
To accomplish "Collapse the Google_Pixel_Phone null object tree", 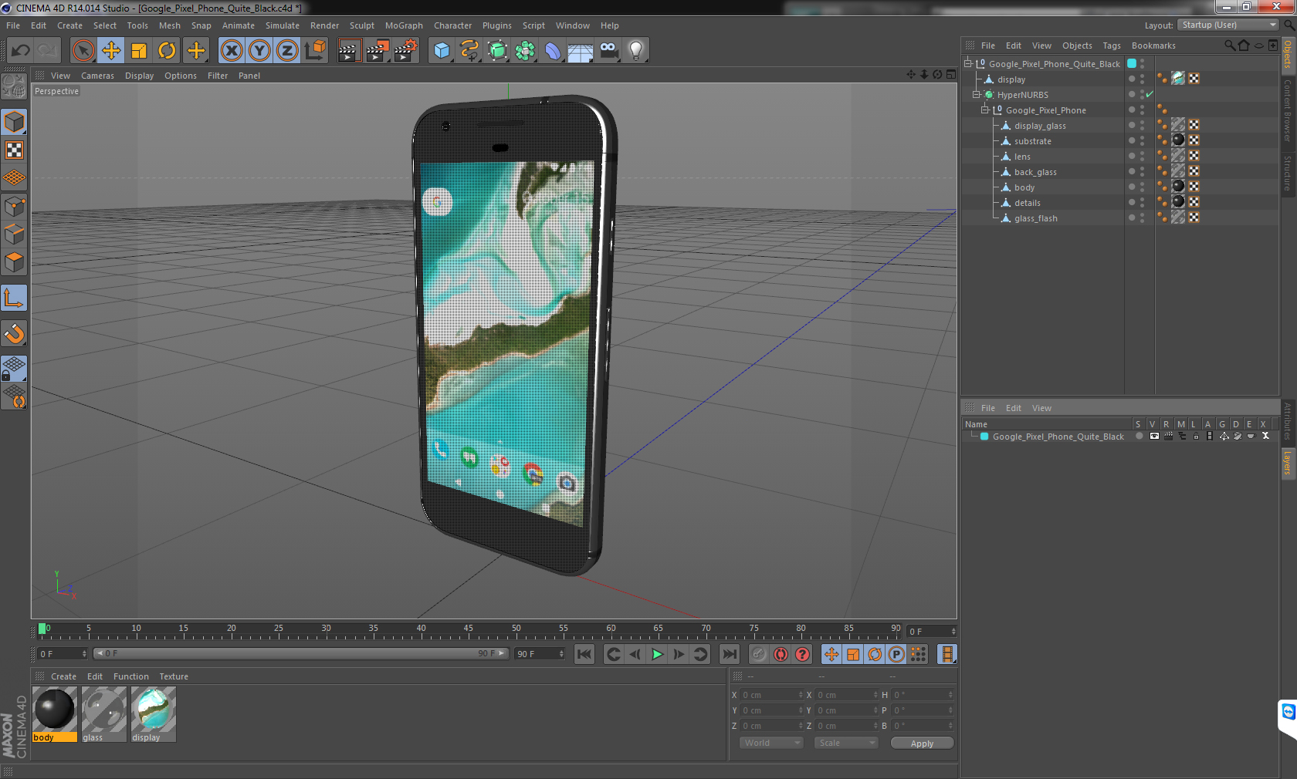I will [x=984, y=110].
